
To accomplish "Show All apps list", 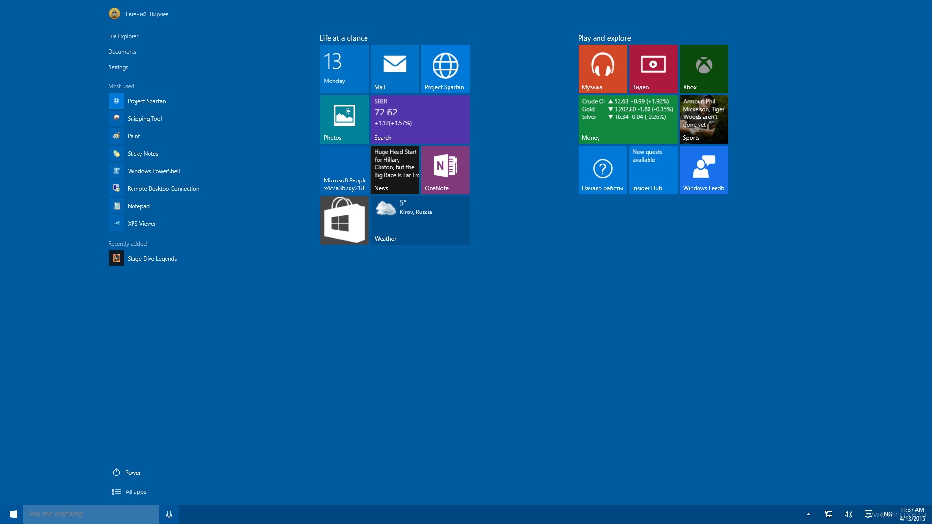I will coord(129,492).
